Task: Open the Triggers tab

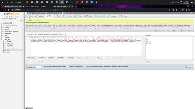Action: tap(123, 16)
